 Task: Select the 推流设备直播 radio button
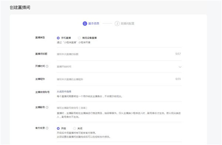click(x=79, y=38)
